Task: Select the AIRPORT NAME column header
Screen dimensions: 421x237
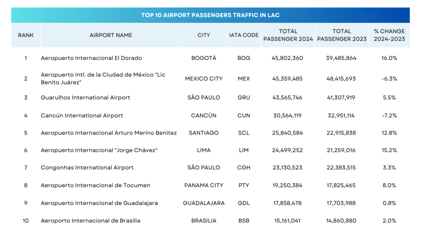Action: [111, 35]
